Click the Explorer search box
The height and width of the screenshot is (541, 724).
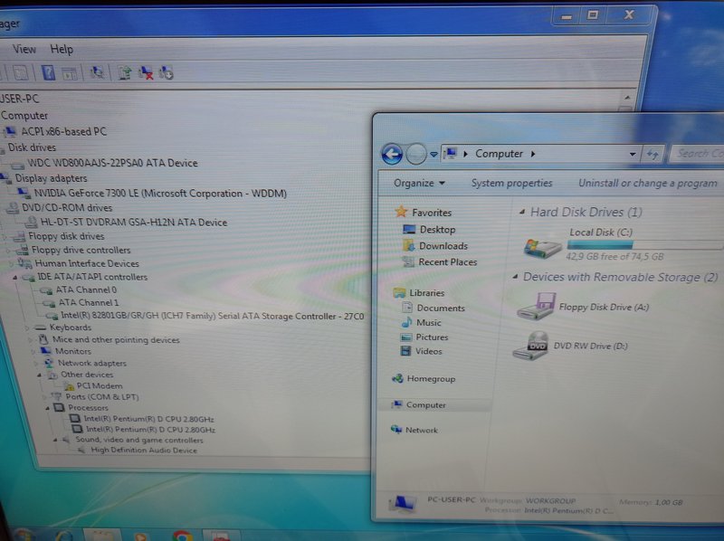click(x=697, y=153)
